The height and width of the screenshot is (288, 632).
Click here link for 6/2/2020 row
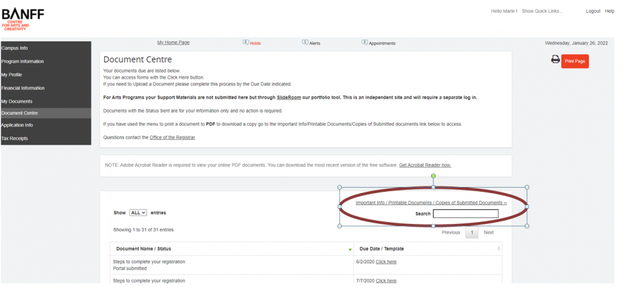coord(386,262)
